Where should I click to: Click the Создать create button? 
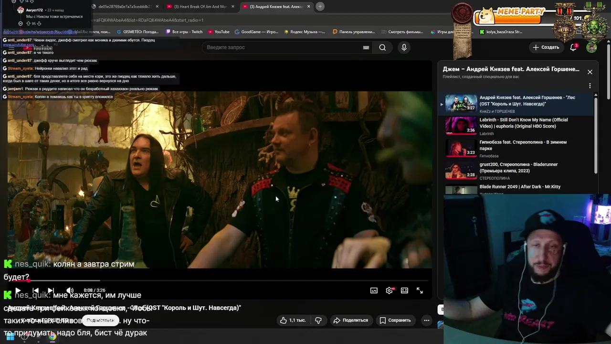pyautogui.click(x=546, y=47)
